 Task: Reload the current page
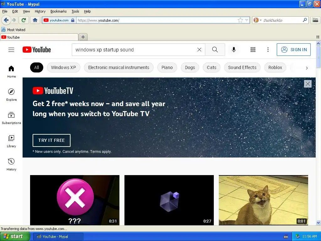coord(24,20)
